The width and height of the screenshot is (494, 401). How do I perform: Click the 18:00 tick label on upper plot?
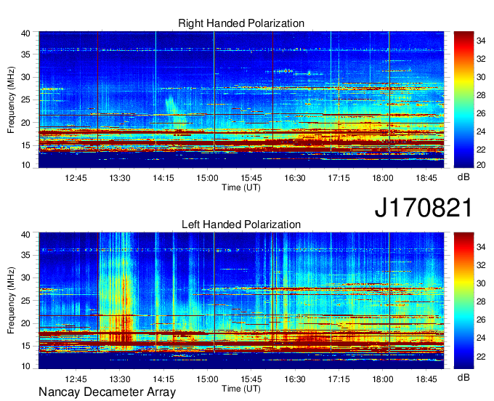click(382, 178)
